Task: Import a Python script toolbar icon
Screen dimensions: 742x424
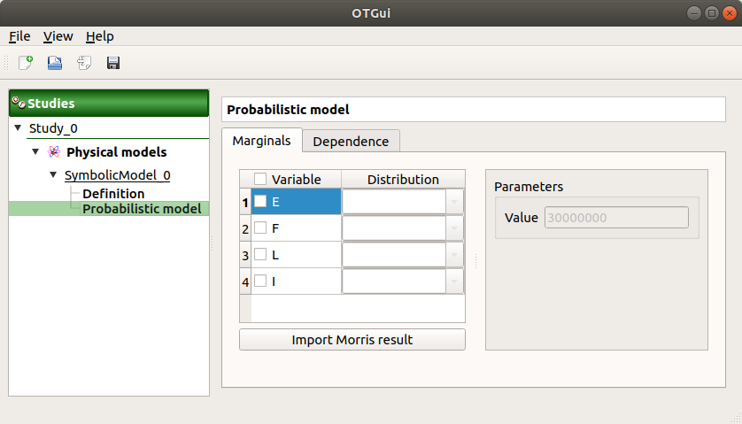Action: pos(84,63)
